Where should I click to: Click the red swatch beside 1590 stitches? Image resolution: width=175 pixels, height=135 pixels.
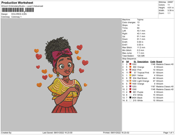tap(130, 89)
